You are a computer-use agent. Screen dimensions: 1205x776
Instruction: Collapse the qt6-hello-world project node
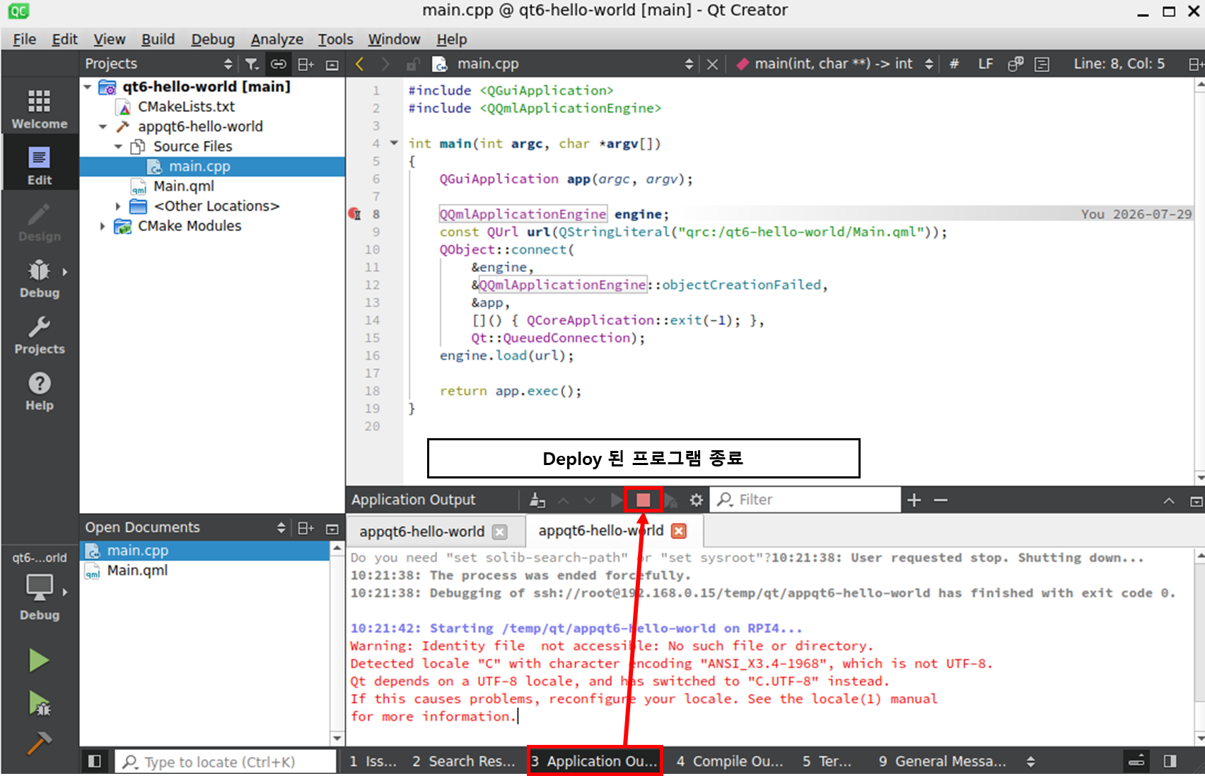point(88,87)
